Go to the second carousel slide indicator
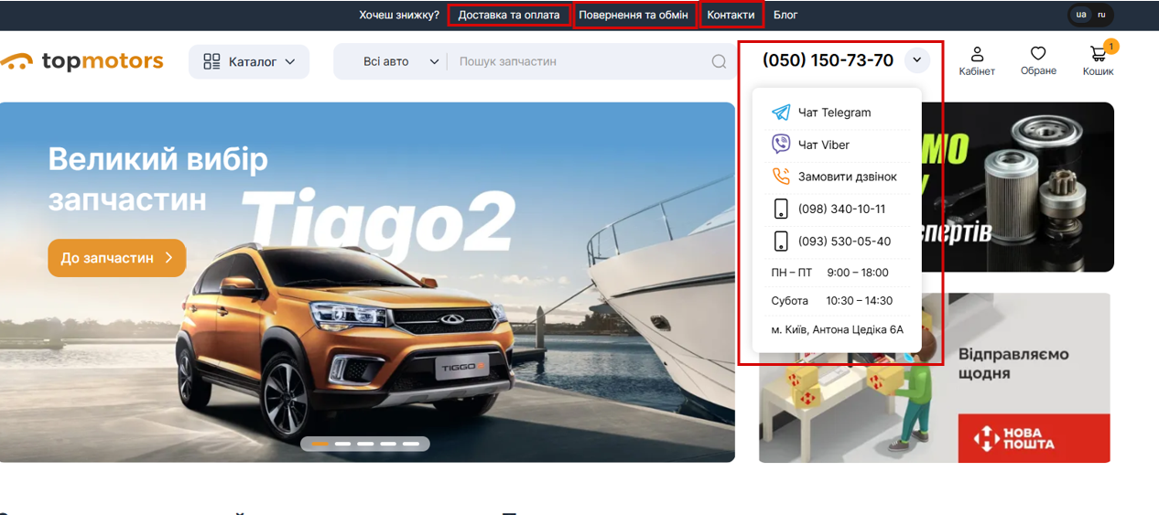This screenshot has height=515, width=1159. pos(343,444)
